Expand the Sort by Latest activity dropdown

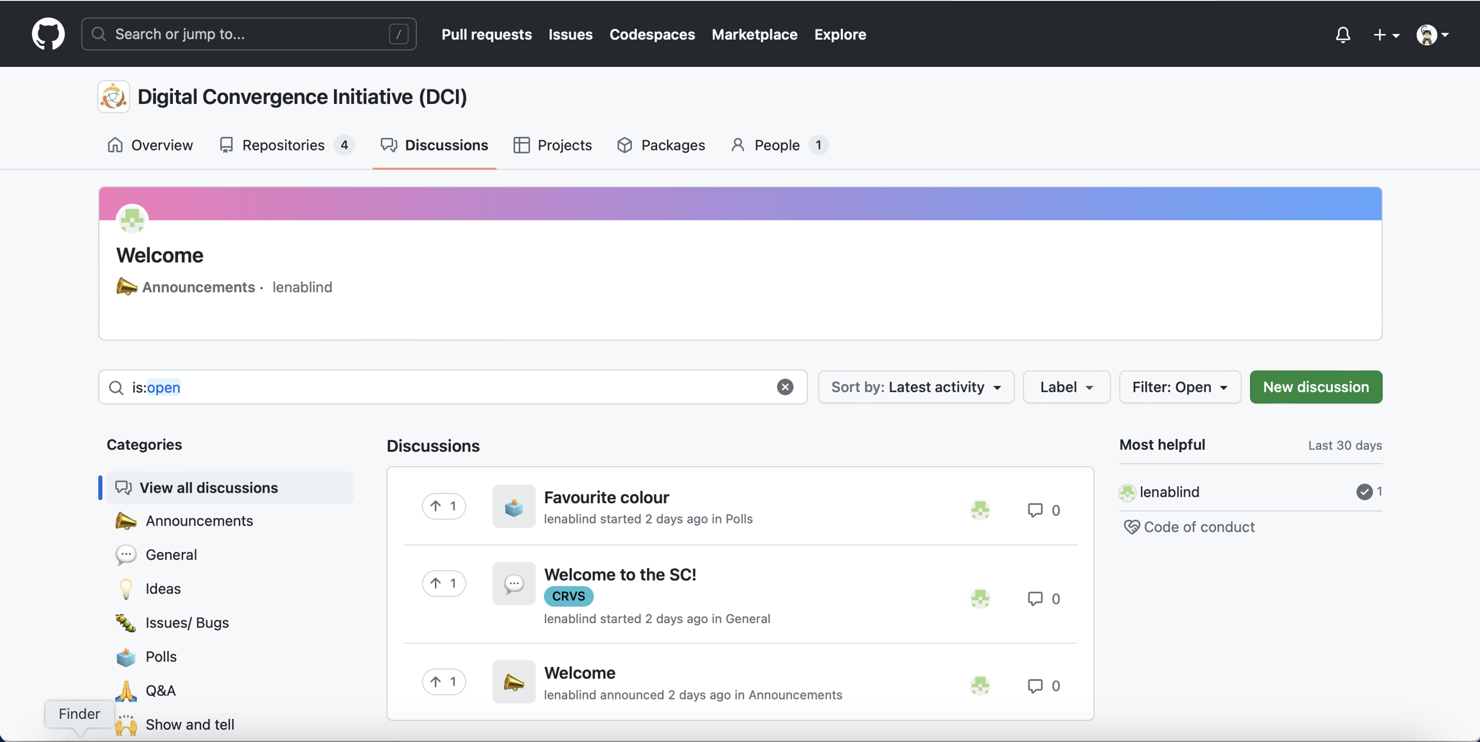915,387
